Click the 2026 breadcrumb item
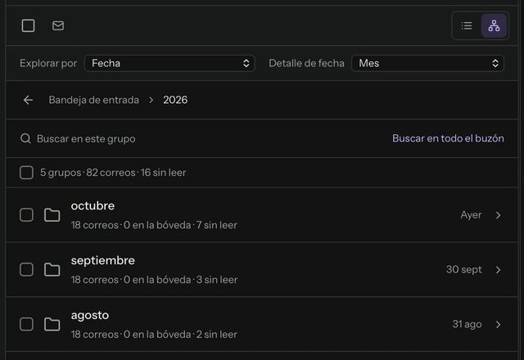The height and width of the screenshot is (360, 524). (175, 100)
